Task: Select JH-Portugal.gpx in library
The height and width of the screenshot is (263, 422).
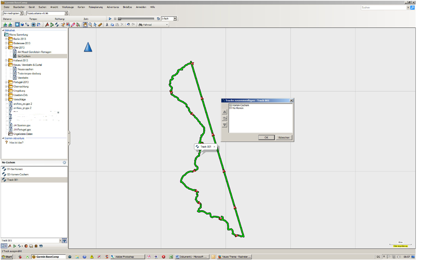Action: point(22,130)
